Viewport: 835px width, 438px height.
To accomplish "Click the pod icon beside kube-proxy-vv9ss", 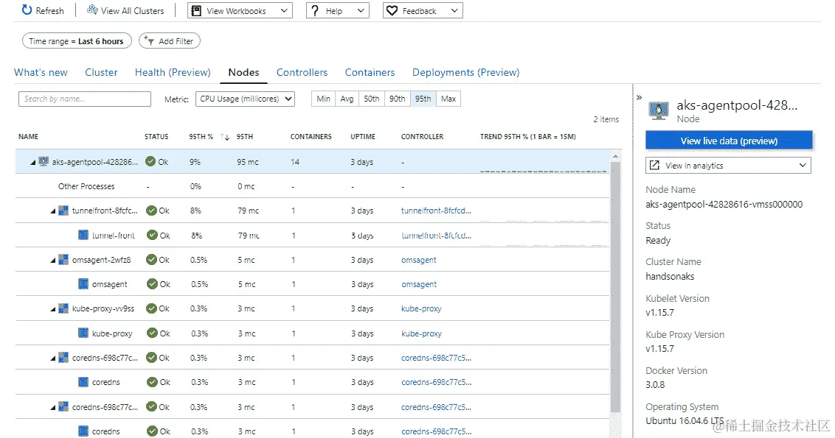I will pyautogui.click(x=63, y=308).
